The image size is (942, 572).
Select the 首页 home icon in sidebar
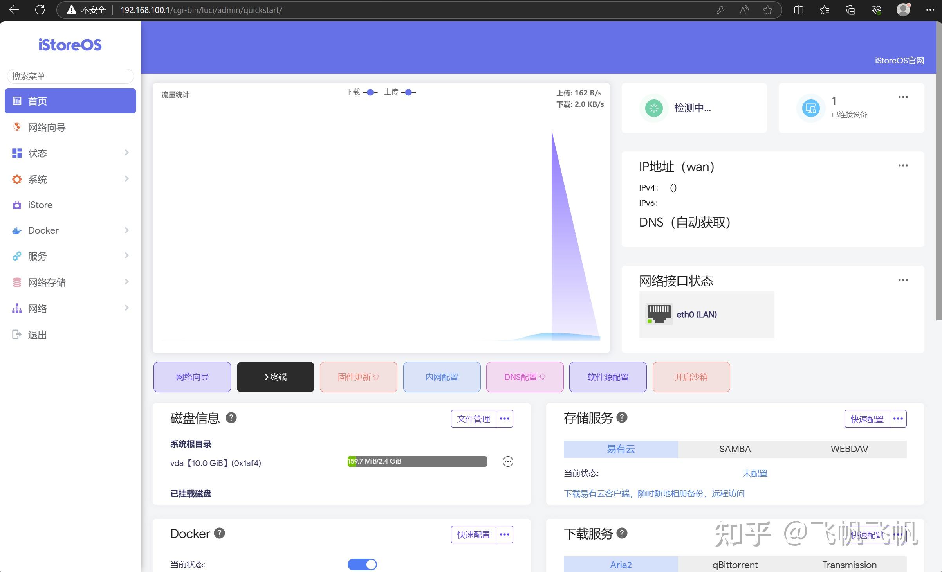point(17,101)
